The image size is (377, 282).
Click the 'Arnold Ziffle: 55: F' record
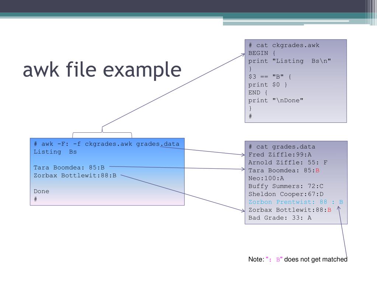click(x=288, y=163)
